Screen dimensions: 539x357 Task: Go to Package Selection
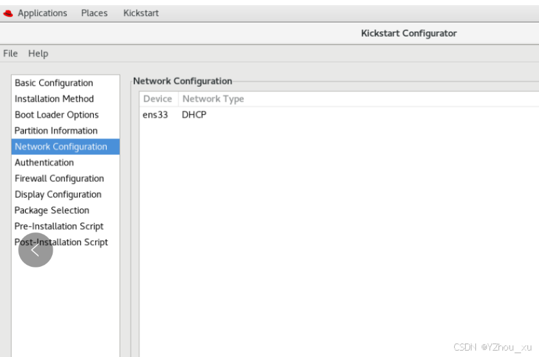click(66, 210)
